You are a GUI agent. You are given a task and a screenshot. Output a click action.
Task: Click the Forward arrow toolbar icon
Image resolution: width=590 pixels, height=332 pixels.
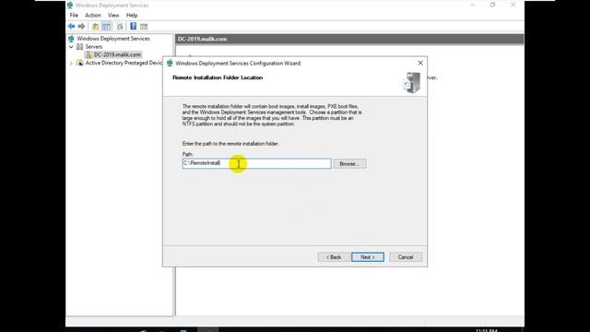(81, 27)
